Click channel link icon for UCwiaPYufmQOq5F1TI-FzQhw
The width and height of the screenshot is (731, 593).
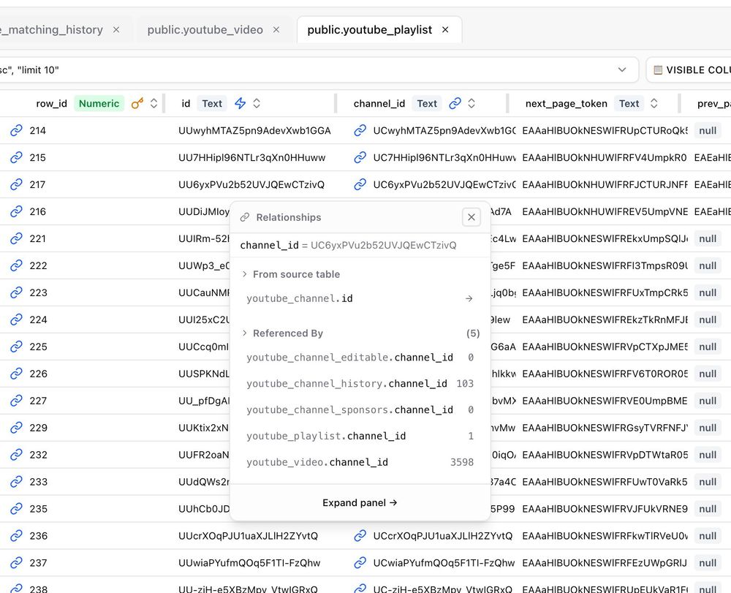coord(360,563)
